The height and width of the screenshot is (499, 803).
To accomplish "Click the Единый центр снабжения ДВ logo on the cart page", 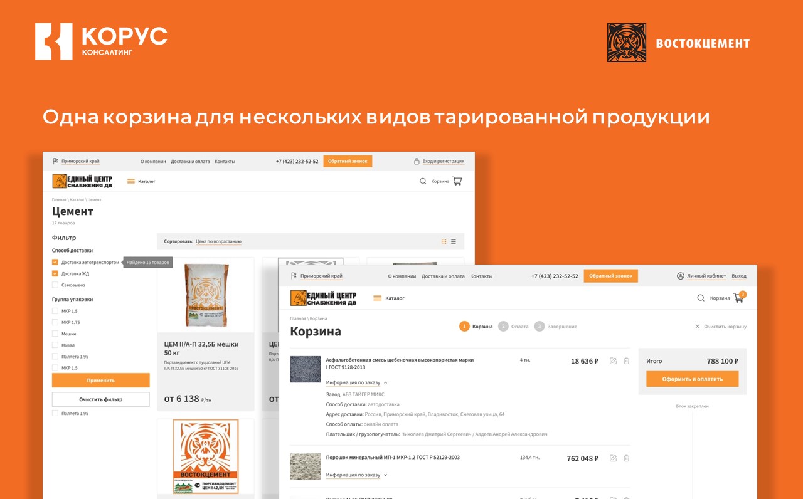I will 323,298.
